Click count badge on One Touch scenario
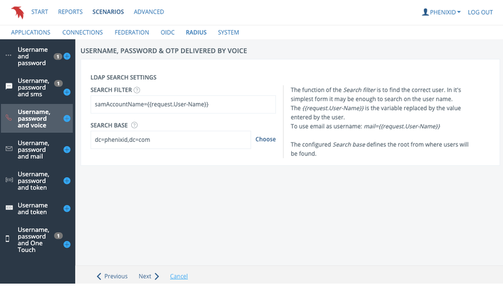 [58, 236]
